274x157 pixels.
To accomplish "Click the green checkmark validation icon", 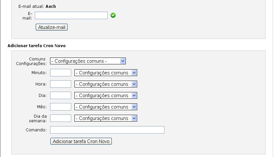I will pyautogui.click(x=113, y=15).
